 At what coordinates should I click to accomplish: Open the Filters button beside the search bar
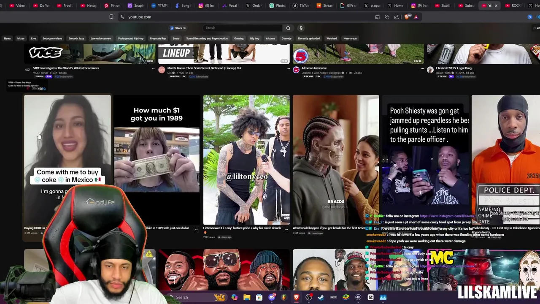[178, 28]
